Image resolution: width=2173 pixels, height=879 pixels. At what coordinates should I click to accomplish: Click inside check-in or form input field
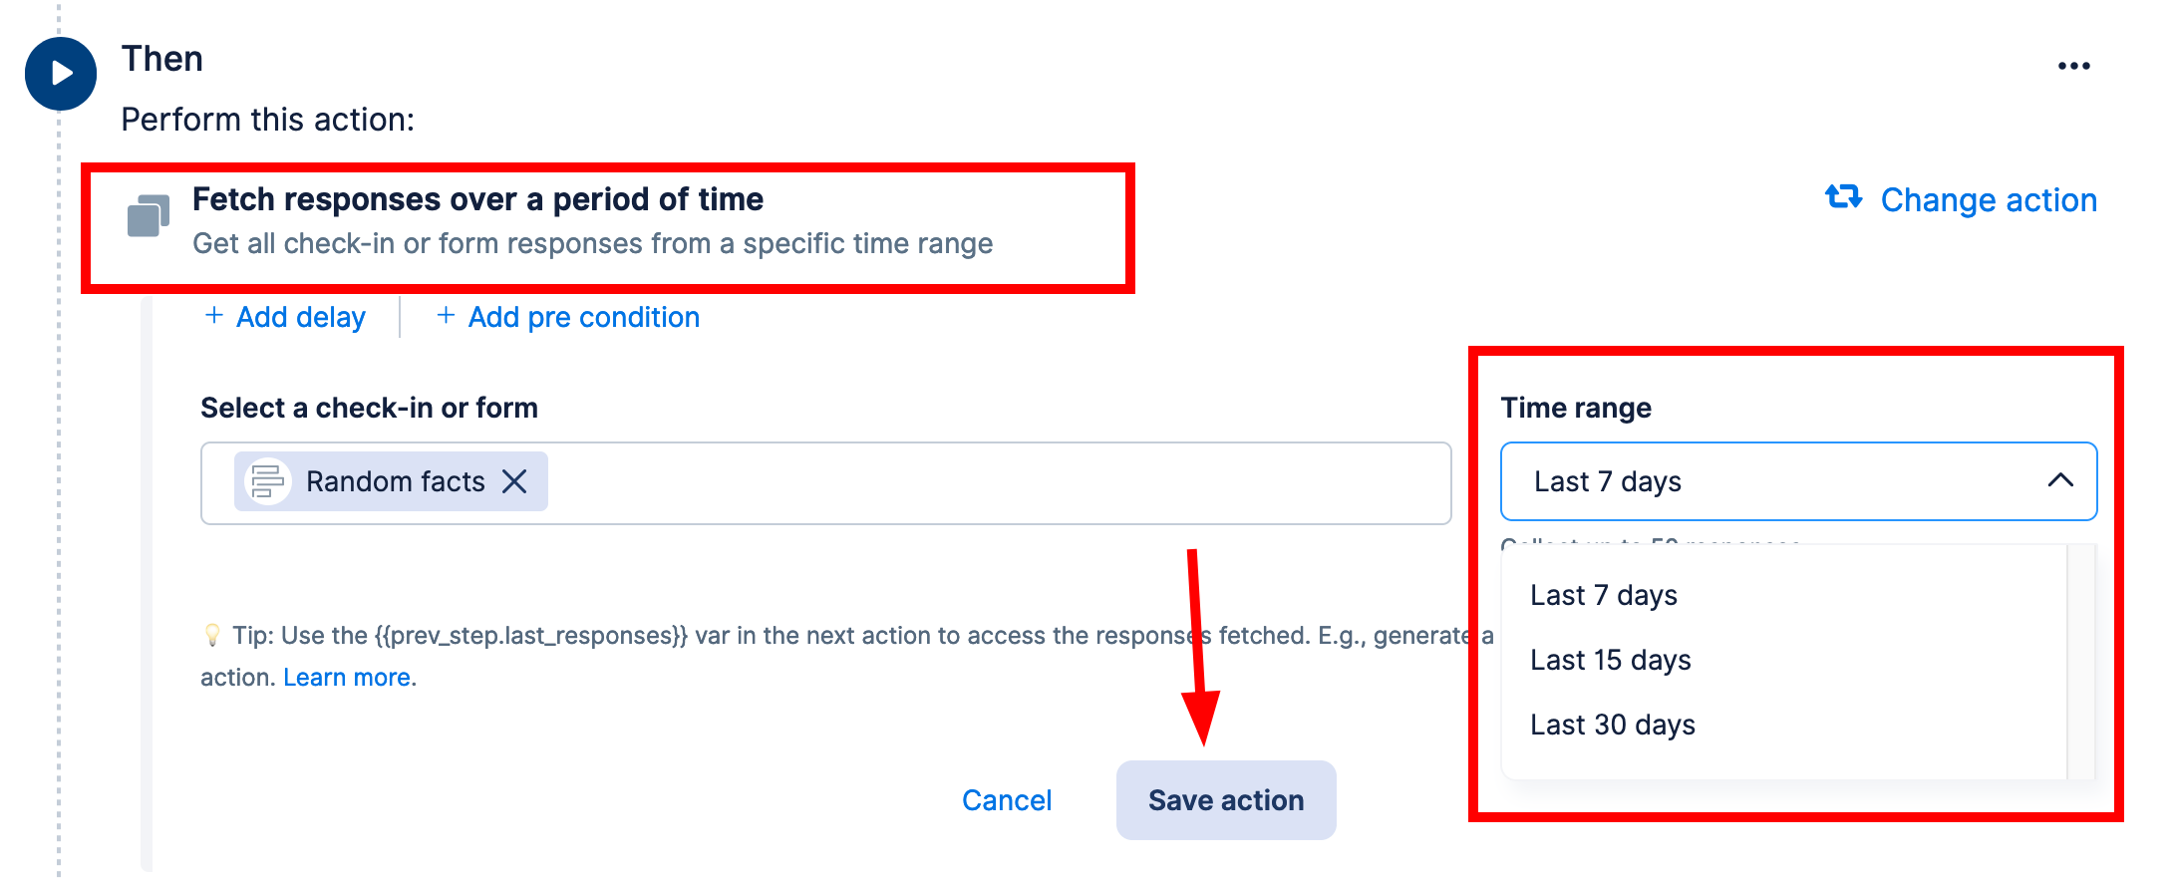pos(997,483)
